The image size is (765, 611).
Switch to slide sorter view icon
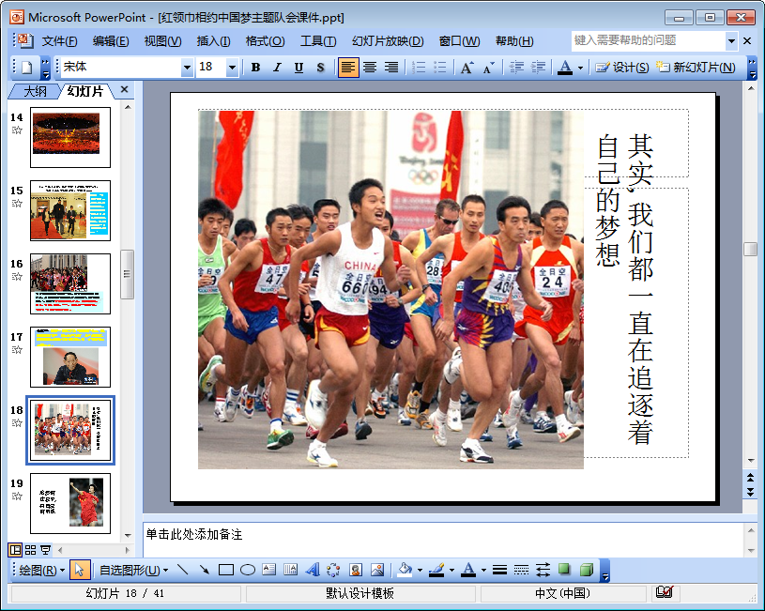point(30,550)
